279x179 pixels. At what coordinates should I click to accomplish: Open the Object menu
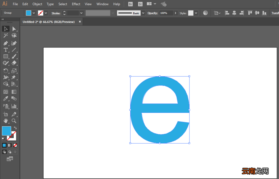pyautogui.click(x=37, y=4)
